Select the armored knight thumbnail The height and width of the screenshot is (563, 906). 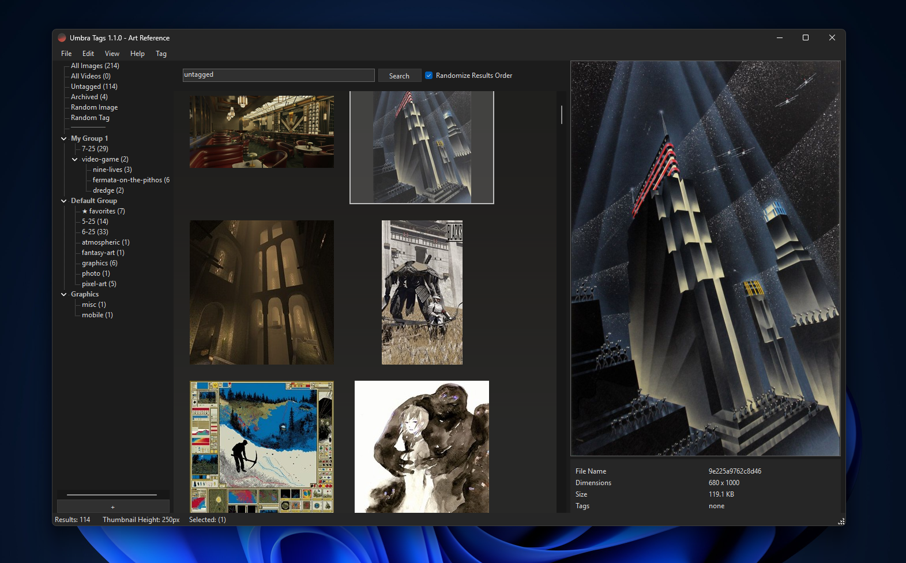422,292
